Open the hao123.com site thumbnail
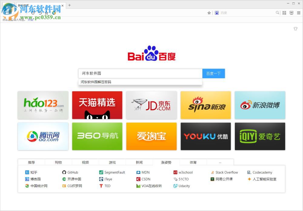 tap(43, 105)
